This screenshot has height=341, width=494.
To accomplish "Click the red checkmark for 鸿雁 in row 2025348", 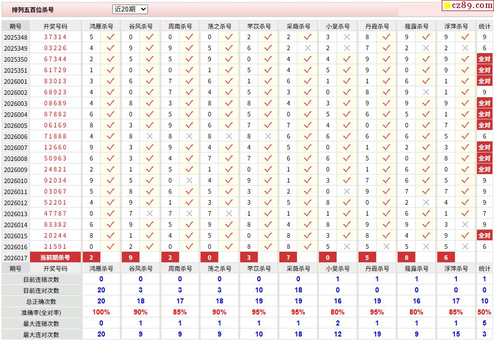I will [x=110, y=37].
